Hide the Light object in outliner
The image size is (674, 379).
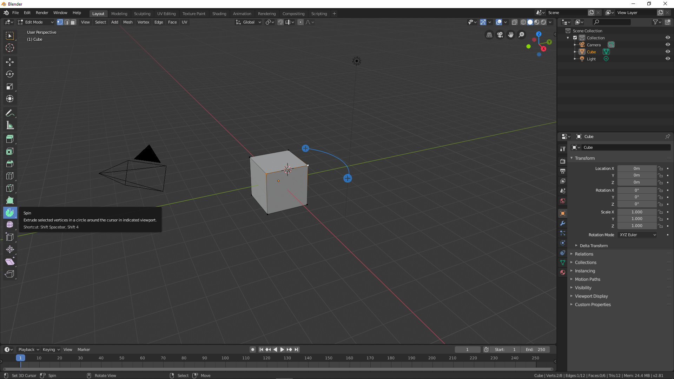[x=668, y=59]
